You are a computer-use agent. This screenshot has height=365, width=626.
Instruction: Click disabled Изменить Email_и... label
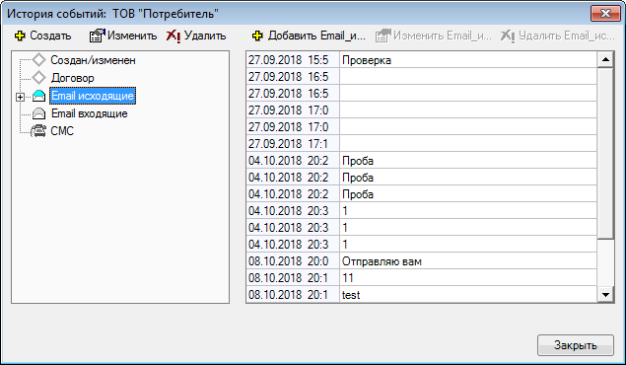coord(443,36)
